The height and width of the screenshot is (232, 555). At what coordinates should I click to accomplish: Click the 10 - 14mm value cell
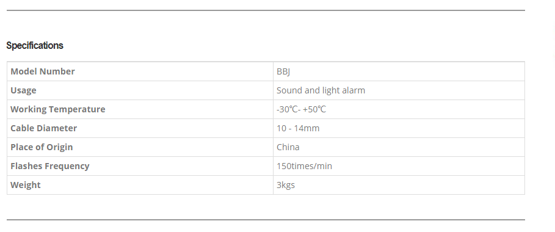click(399, 128)
